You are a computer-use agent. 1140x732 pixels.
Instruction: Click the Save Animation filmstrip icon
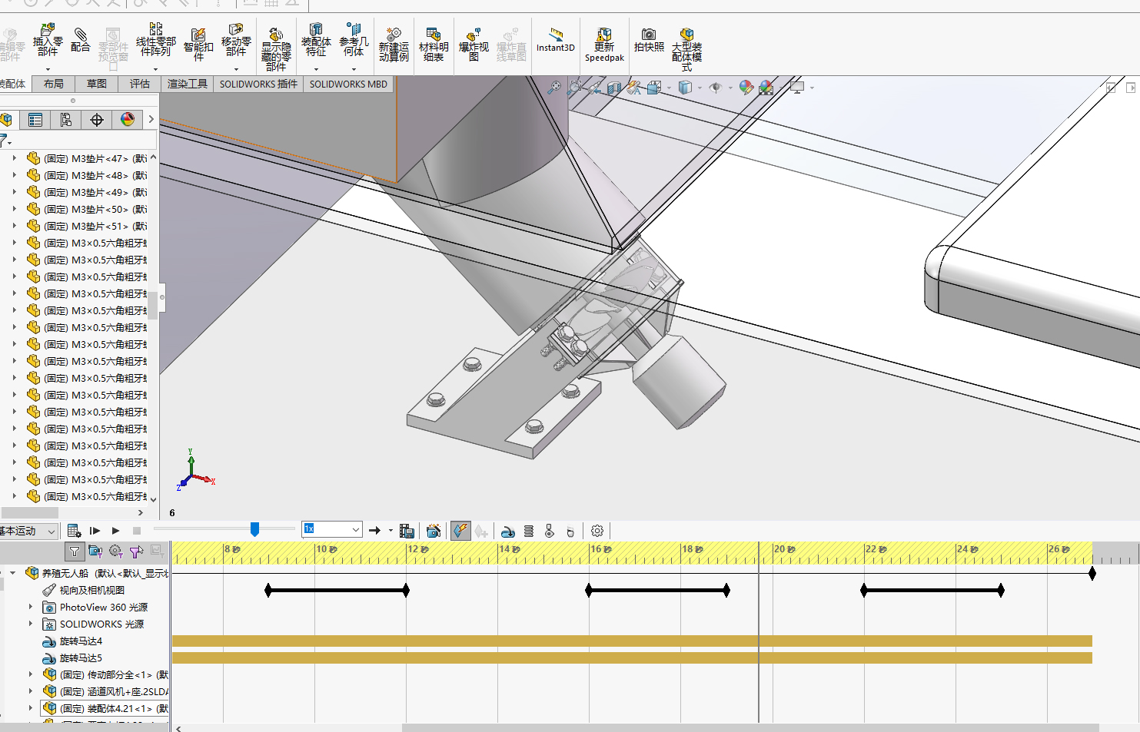pos(407,531)
